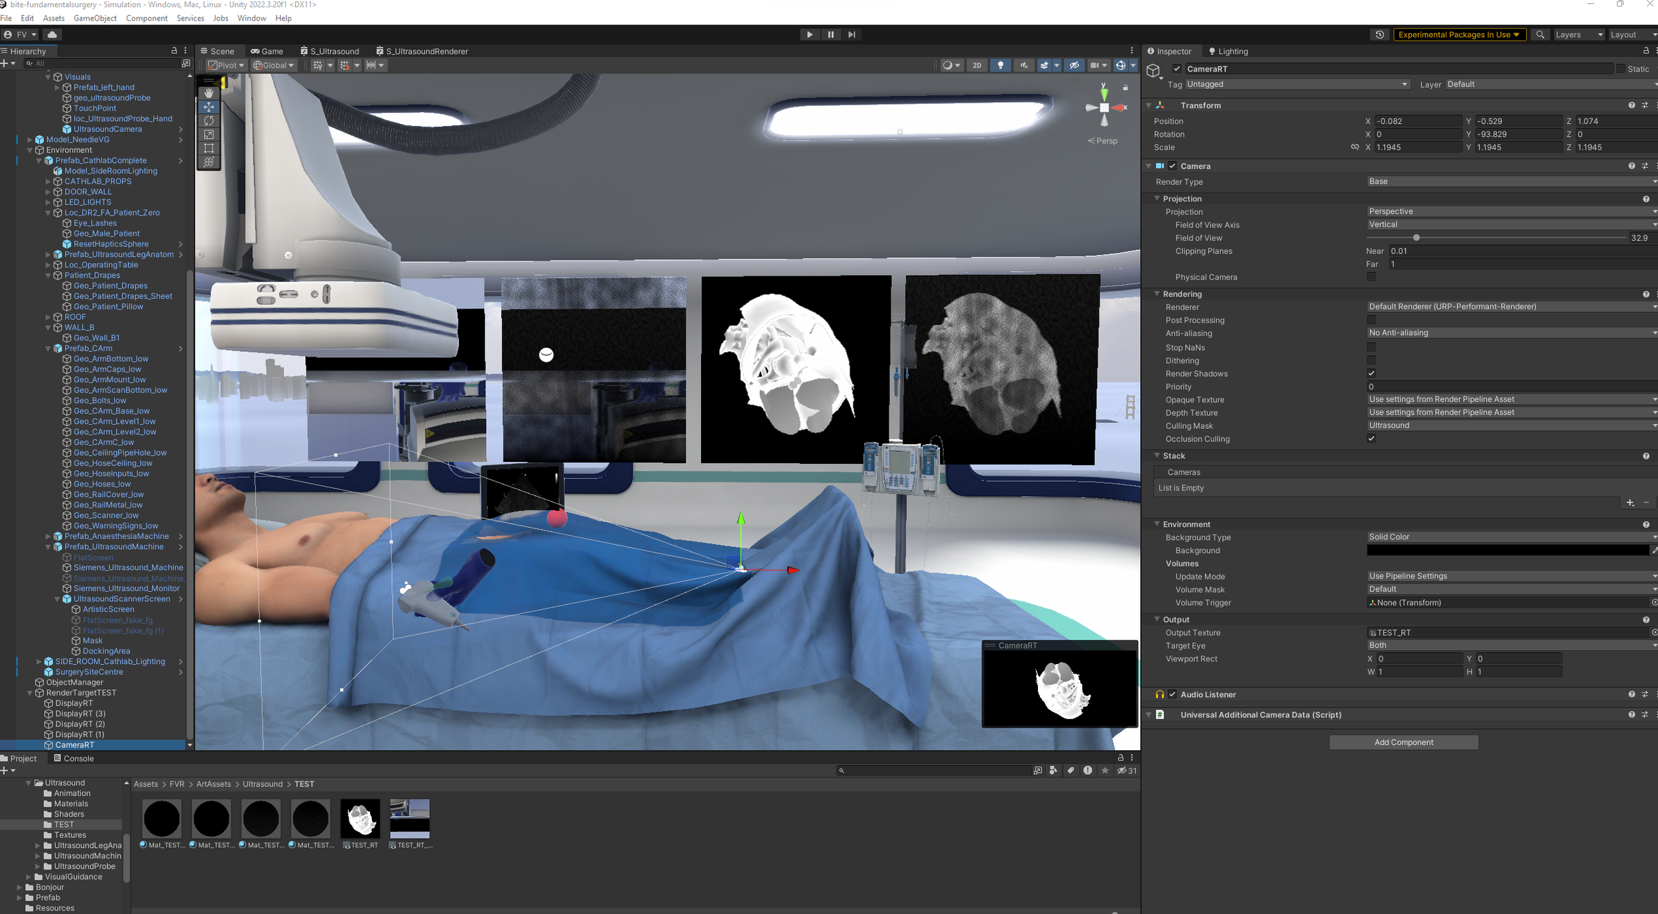This screenshot has width=1658, height=914.
Task: Collapse the Prefab_CArm tree item
Action: (x=48, y=349)
